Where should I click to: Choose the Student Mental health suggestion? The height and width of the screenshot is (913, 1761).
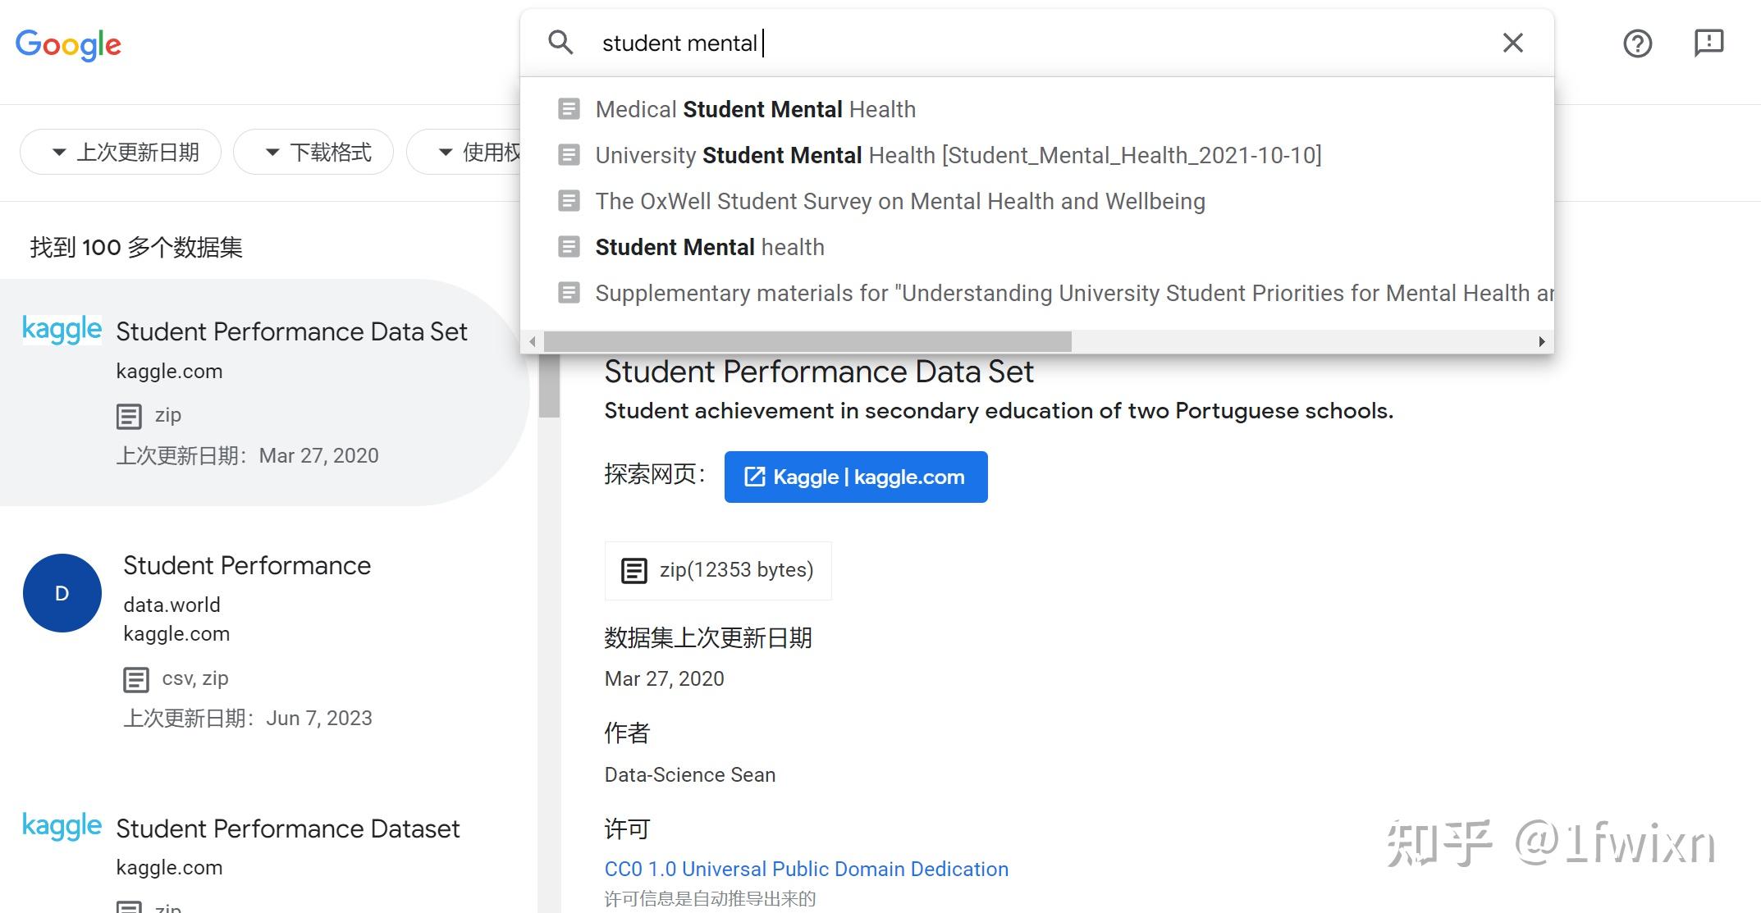(x=709, y=247)
